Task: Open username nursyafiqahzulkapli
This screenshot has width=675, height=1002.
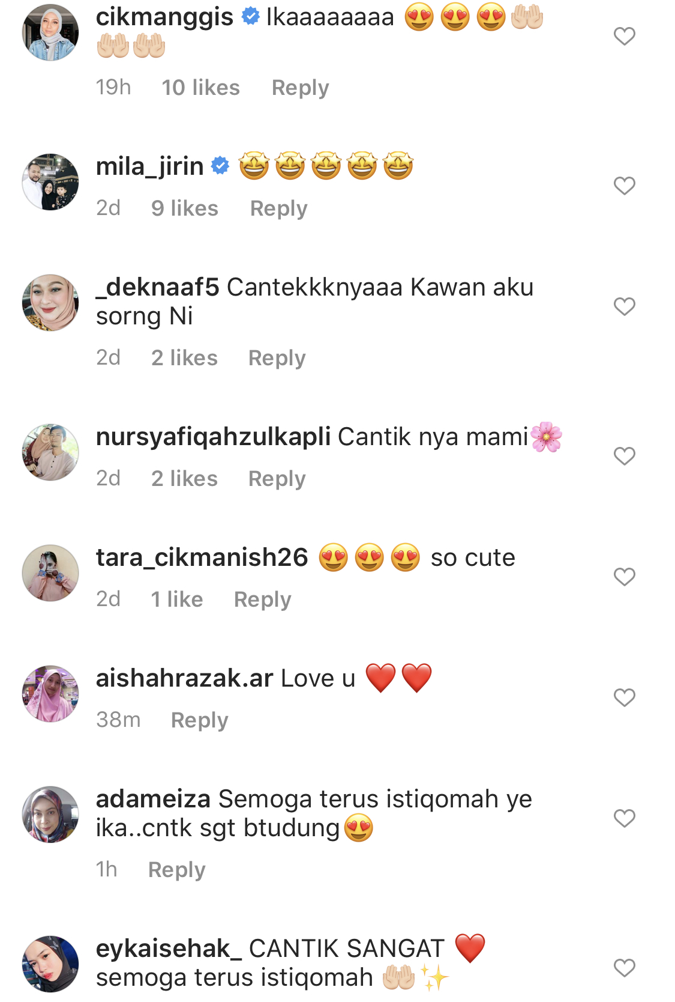Action: 213,437
